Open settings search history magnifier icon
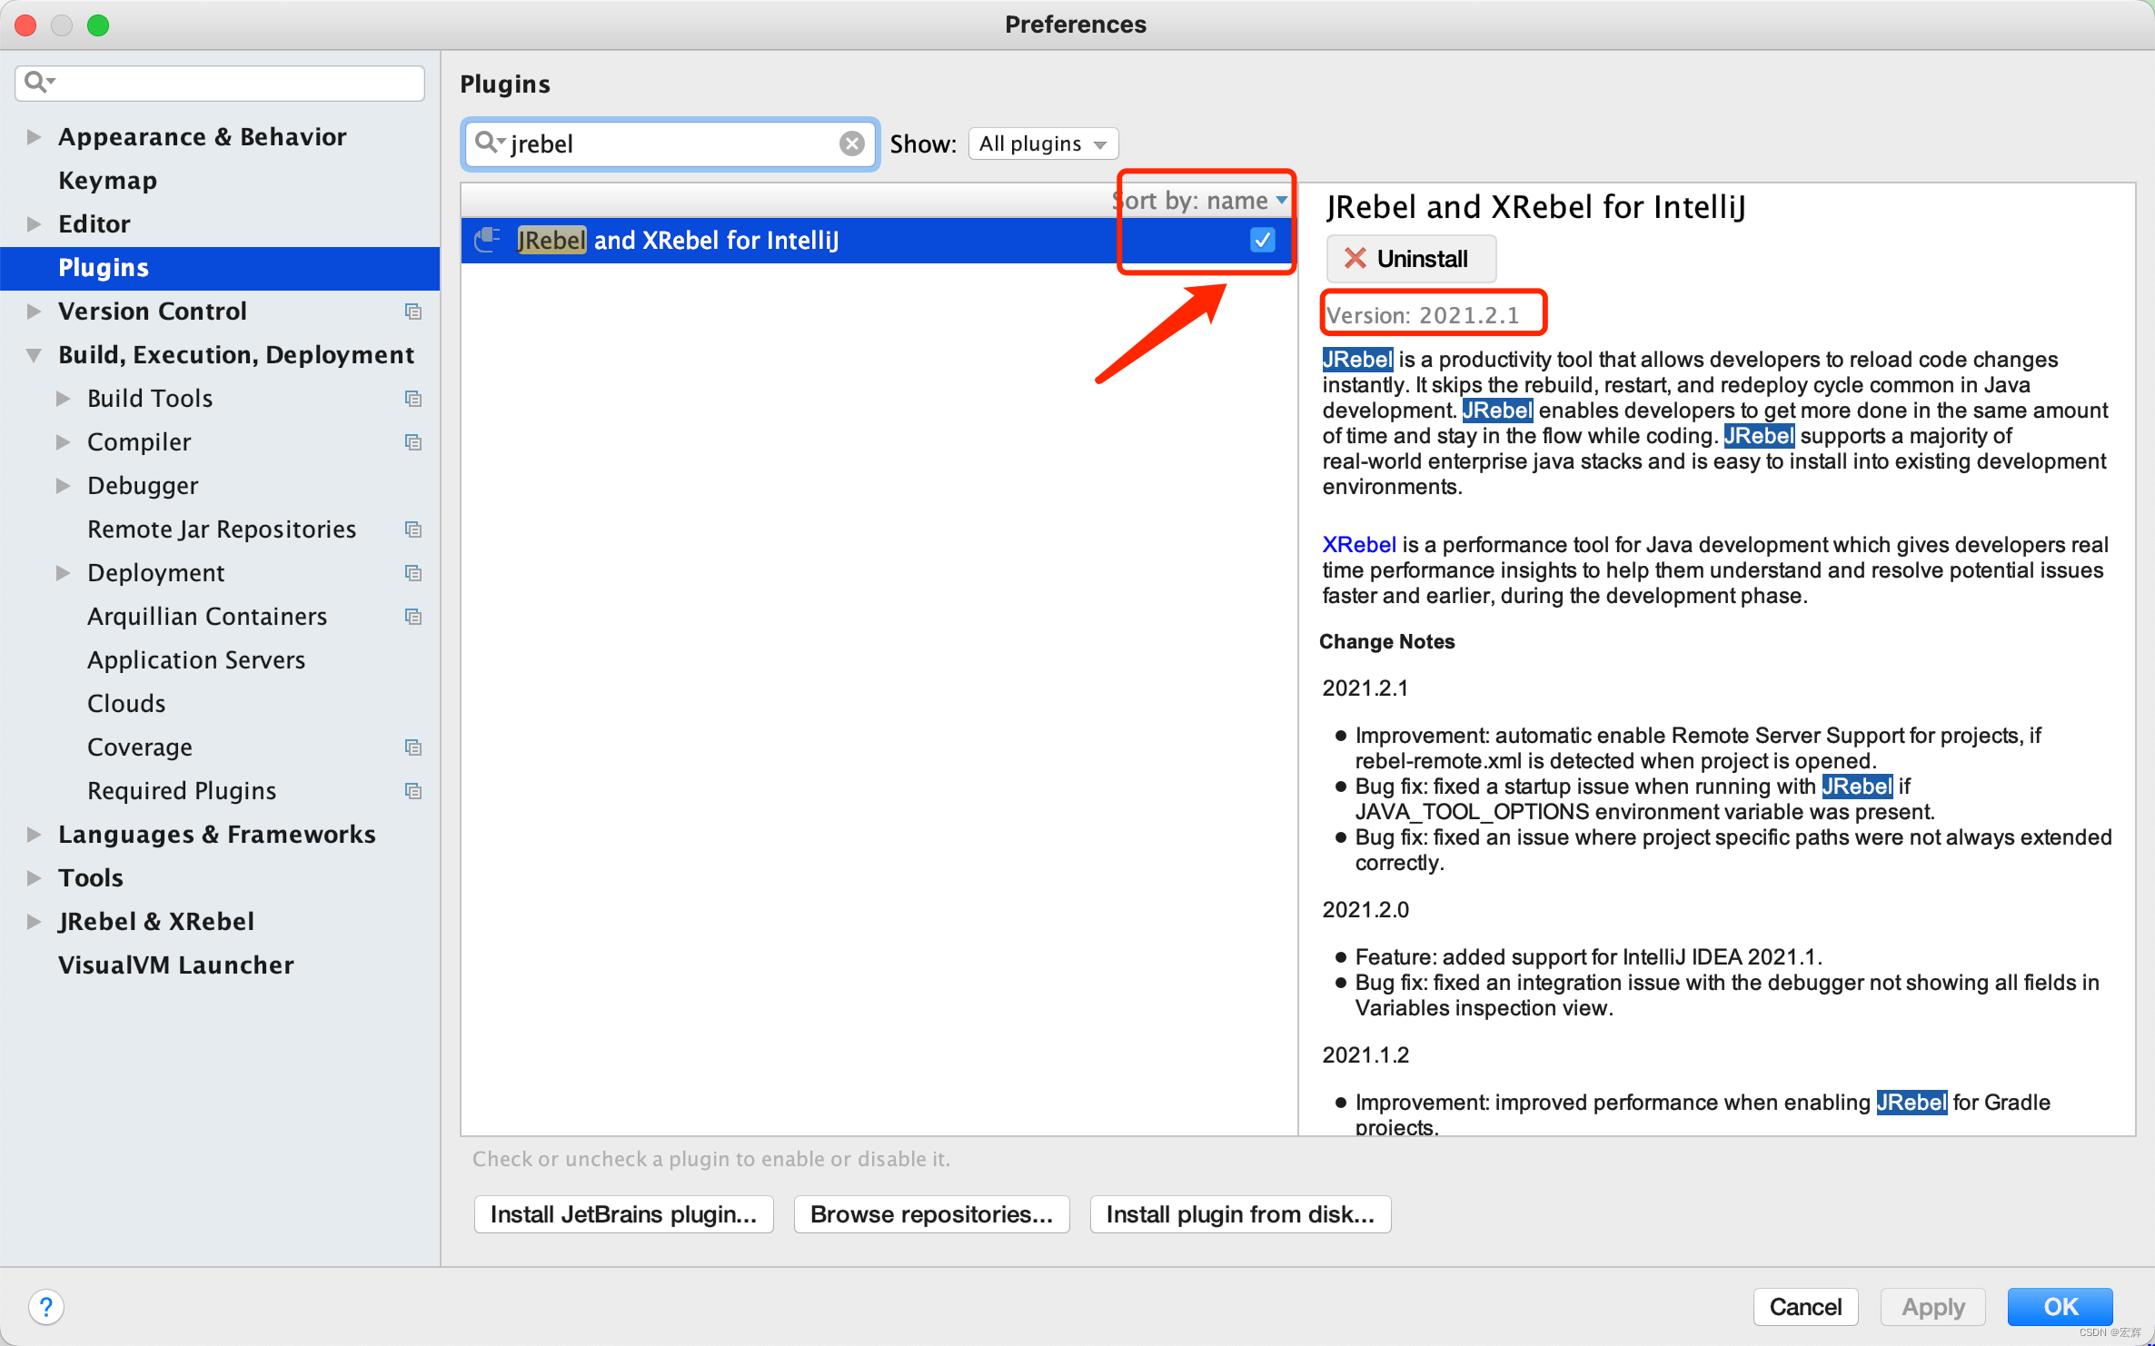The image size is (2155, 1346). (39, 83)
